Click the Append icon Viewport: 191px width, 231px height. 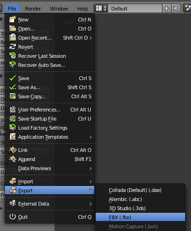pyautogui.click(x=13, y=159)
